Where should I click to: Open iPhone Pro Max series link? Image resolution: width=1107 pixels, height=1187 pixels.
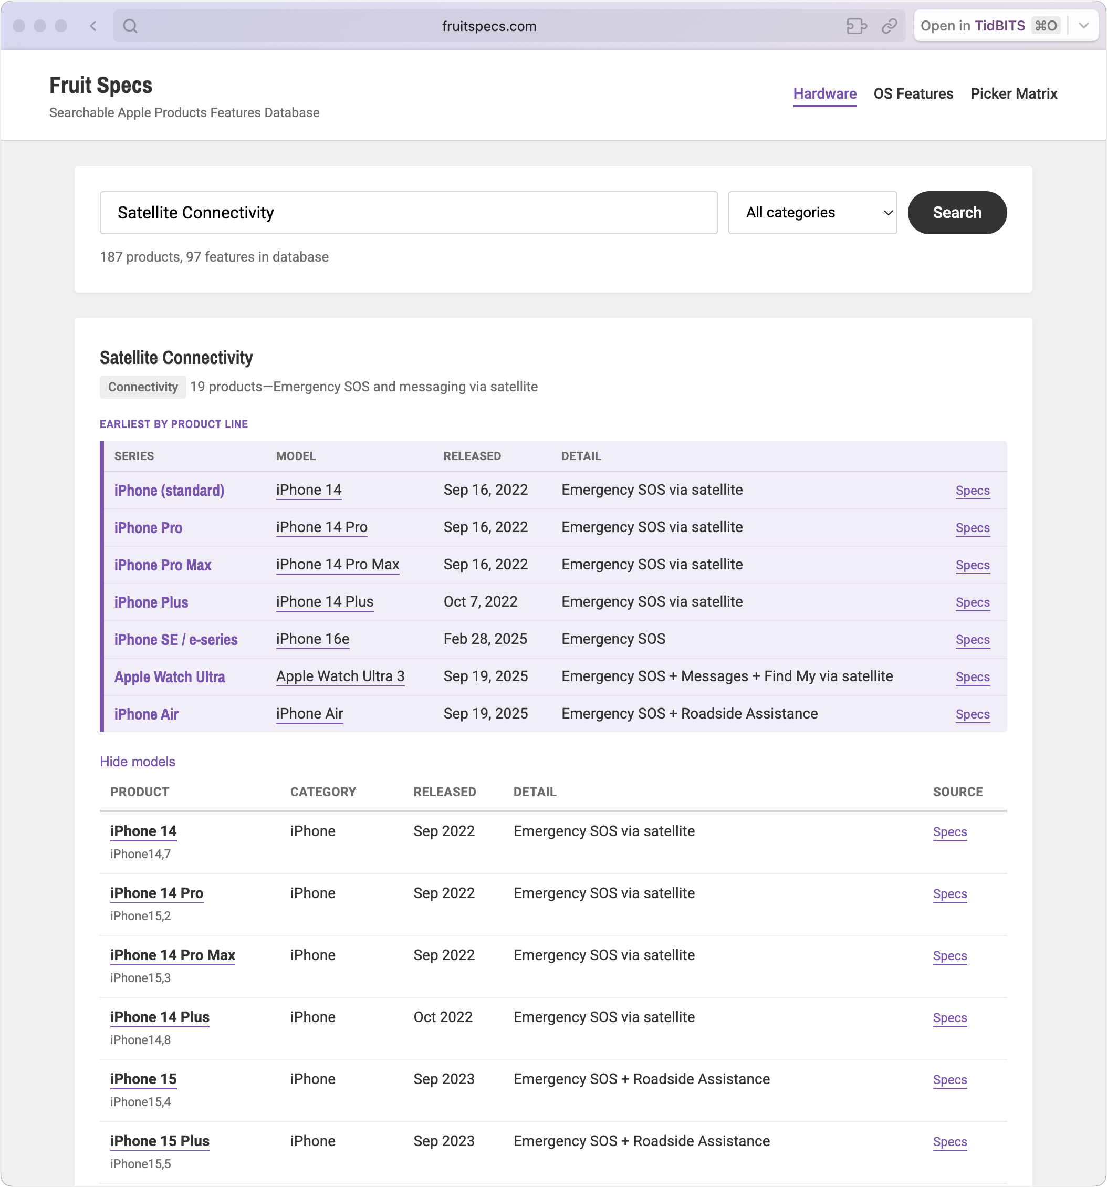click(x=162, y=565)
